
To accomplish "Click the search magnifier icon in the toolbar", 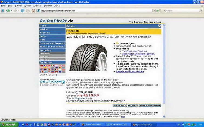I will pyautogui.click(x=201, y=10).
